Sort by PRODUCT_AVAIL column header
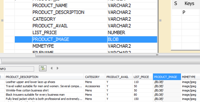Viewport: 200px width, 102px height. 119,77
